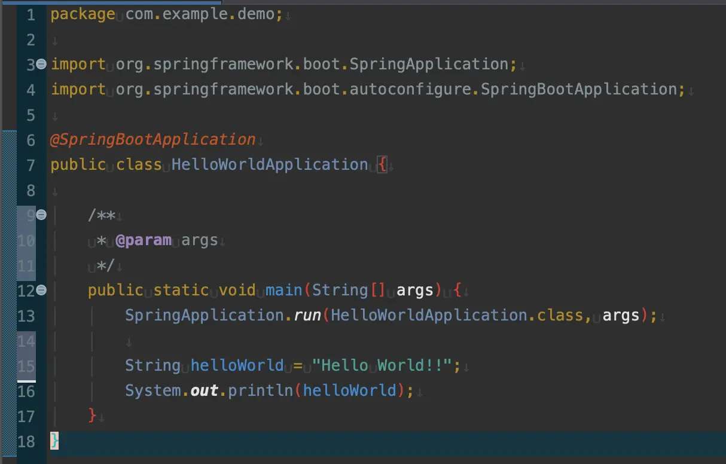The width and height of the screenshot is (726, 464).
Task: Click the 'helloWorld' variable declaration on line 15
Action: (x=237, y=365)
